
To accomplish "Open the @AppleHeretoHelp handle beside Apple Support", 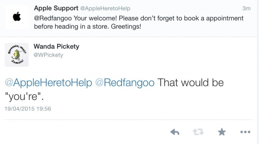I will point(105,8).
